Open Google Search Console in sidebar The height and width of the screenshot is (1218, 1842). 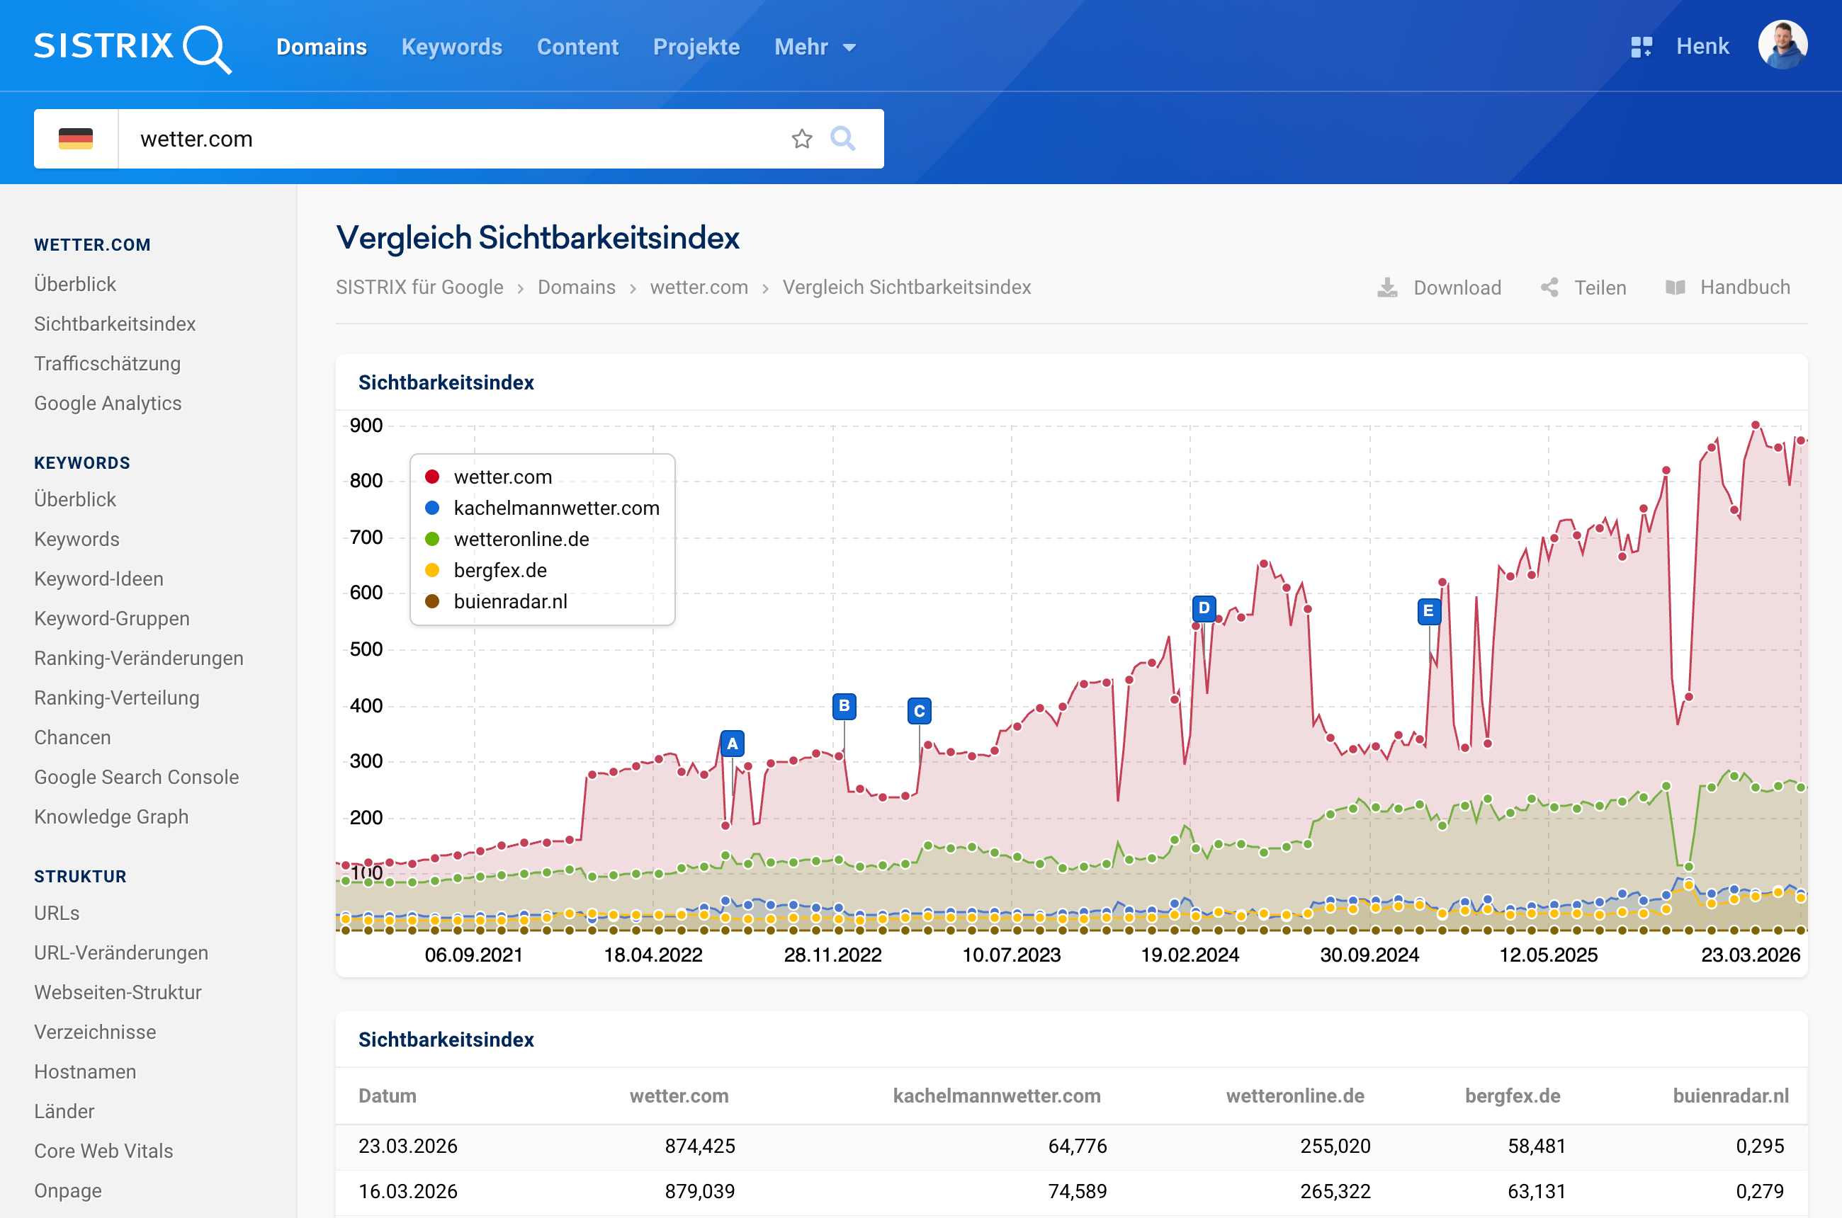click(x=137, y=777)
